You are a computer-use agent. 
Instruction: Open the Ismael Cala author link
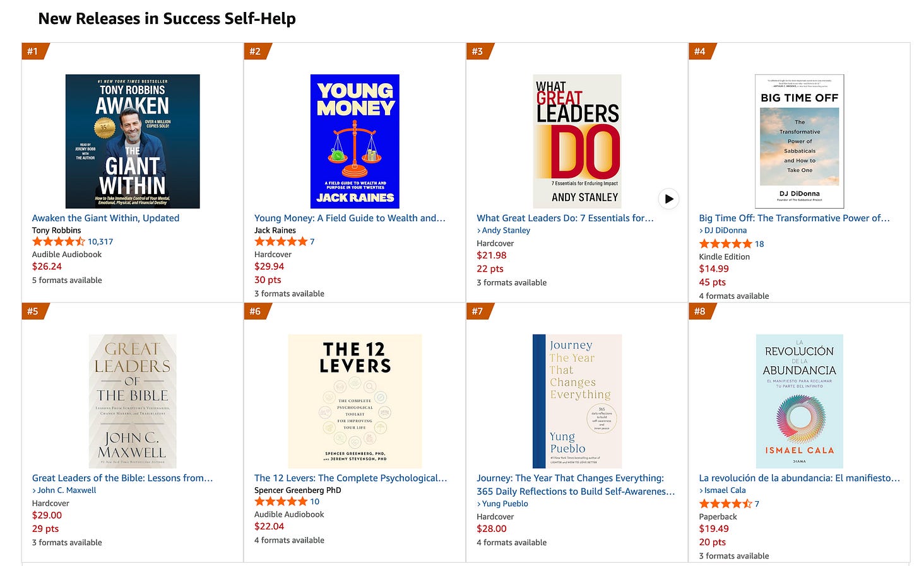tap(725, 490)
